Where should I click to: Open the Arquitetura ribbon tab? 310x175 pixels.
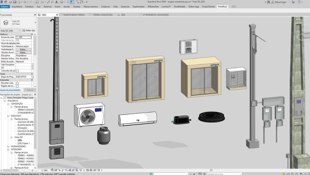coord(17,6)
